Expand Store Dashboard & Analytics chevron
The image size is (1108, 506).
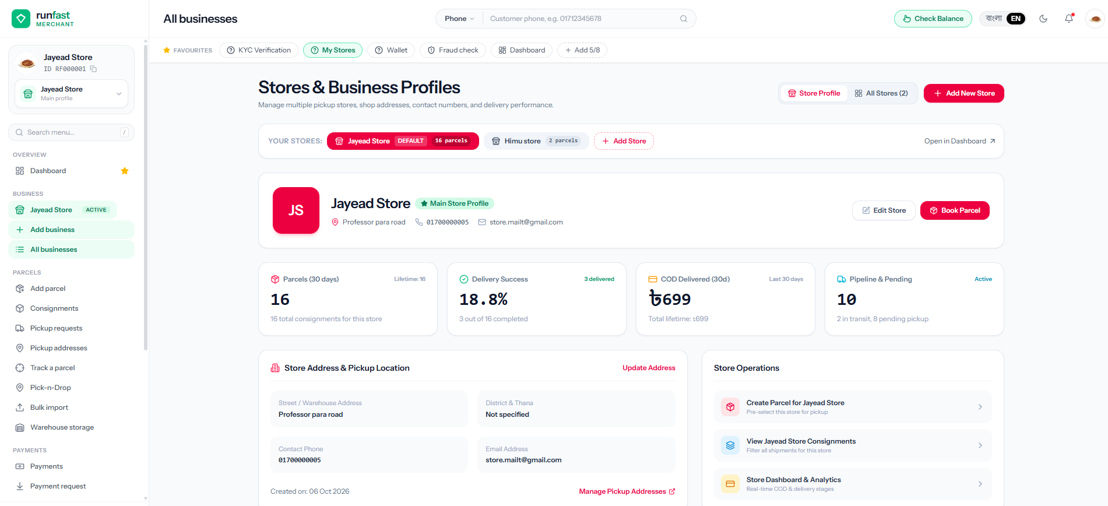pos(980,484)
